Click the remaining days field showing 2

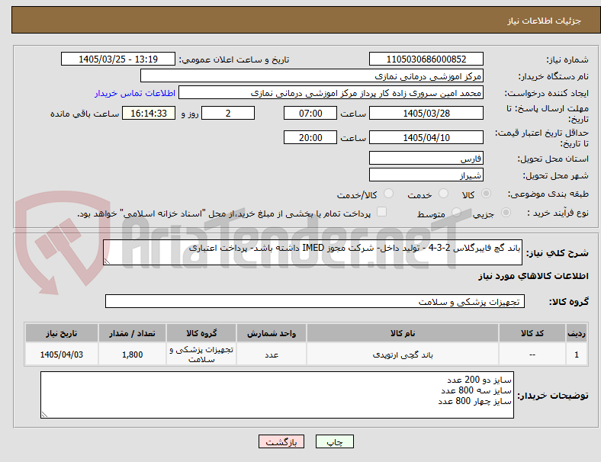(x=228, y=113)
